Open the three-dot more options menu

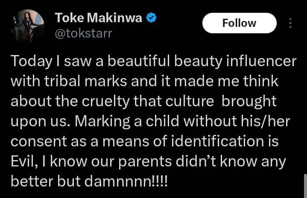pyautogui.click(x=291, y=23)
